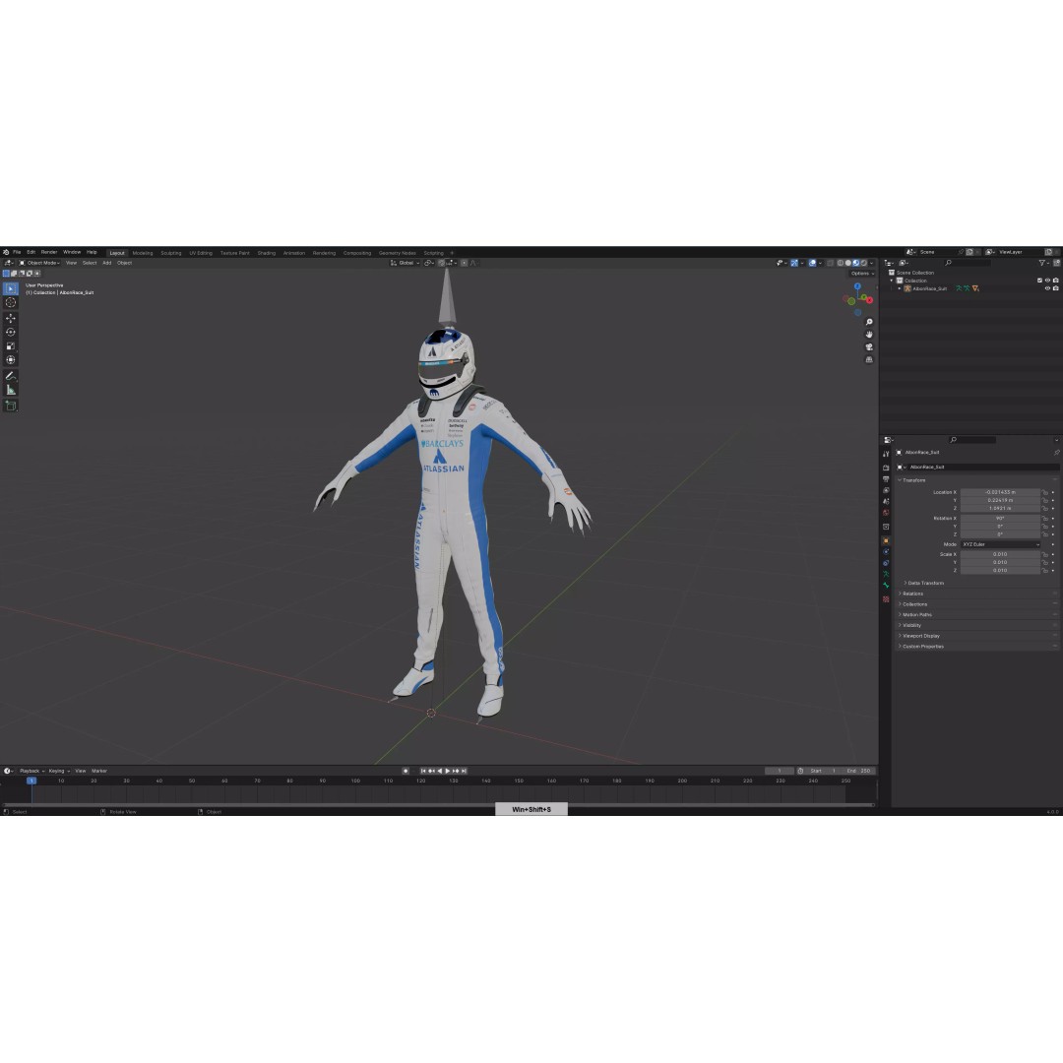Click the viewport zoom magnifier icon
Screen dimensions: 1063x1063
(x=869, y=322)
